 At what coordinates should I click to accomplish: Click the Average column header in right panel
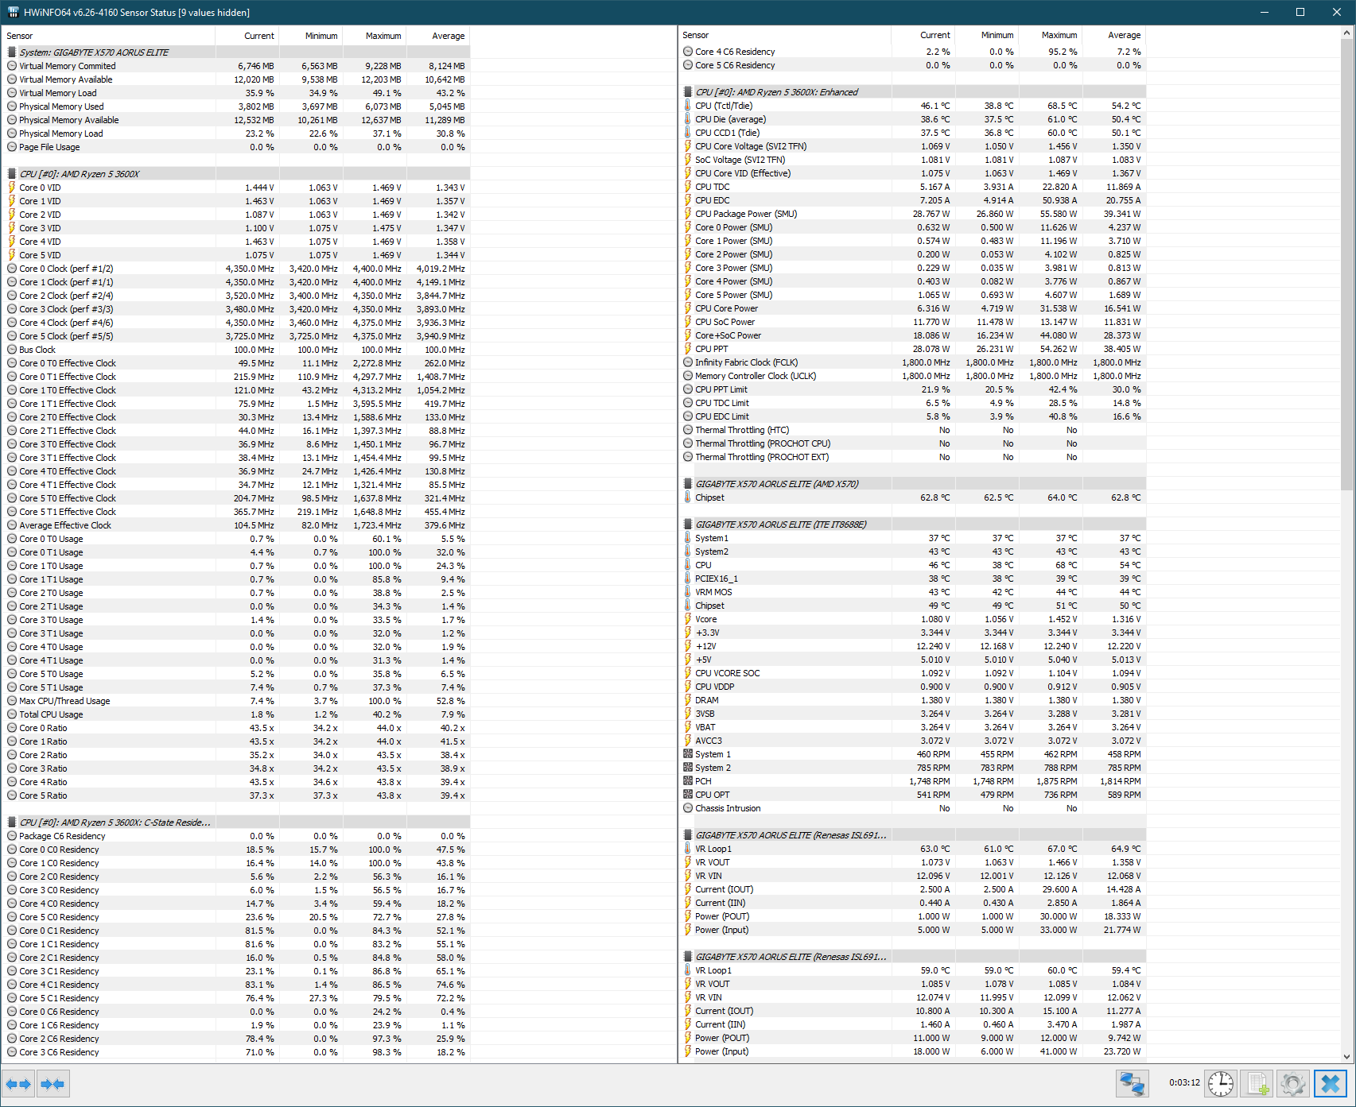tap(1114, 35)
